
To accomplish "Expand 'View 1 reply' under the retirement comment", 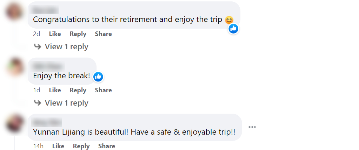I will (x=66, y=47).
